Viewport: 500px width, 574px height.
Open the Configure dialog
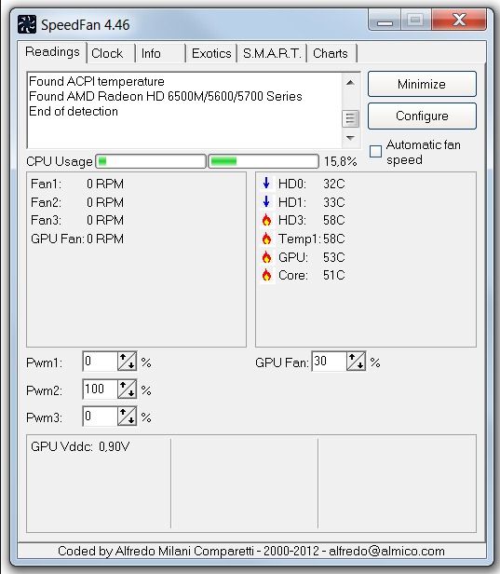(422, 116)
